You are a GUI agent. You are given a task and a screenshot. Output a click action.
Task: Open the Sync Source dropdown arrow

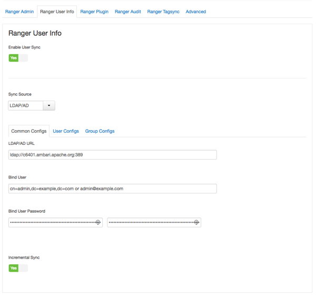49,106
